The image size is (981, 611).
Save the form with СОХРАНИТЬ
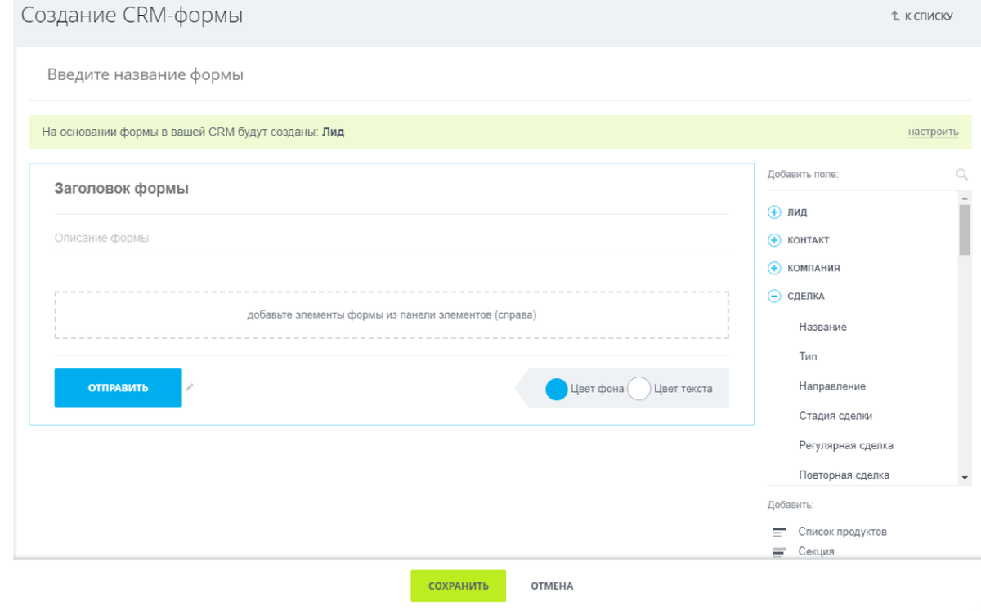coord(459,586)
